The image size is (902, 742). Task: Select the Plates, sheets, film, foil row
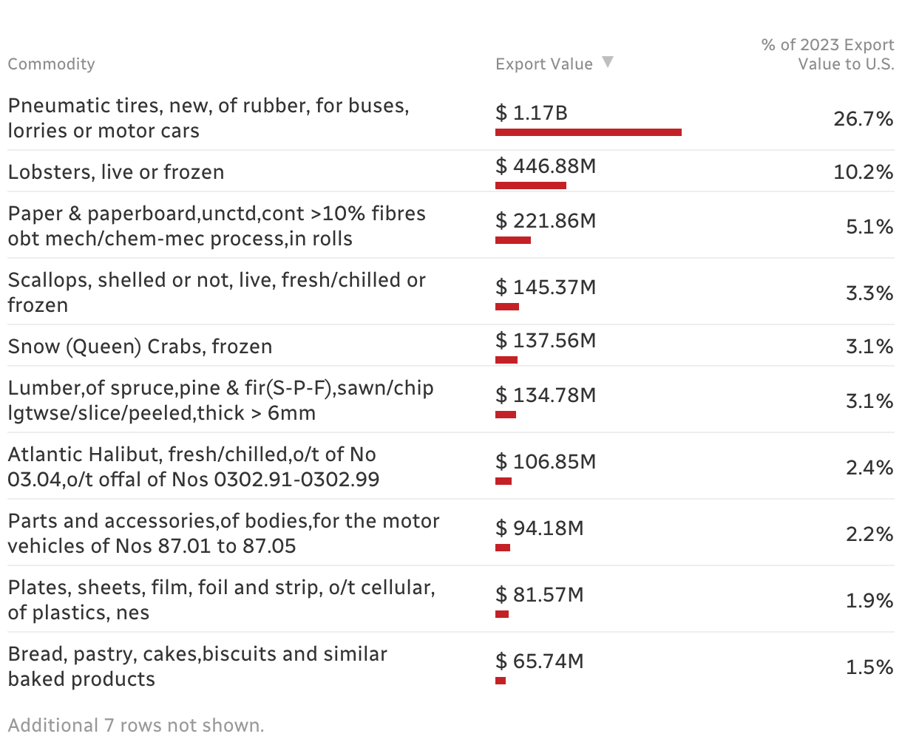(x=221, y=600)
